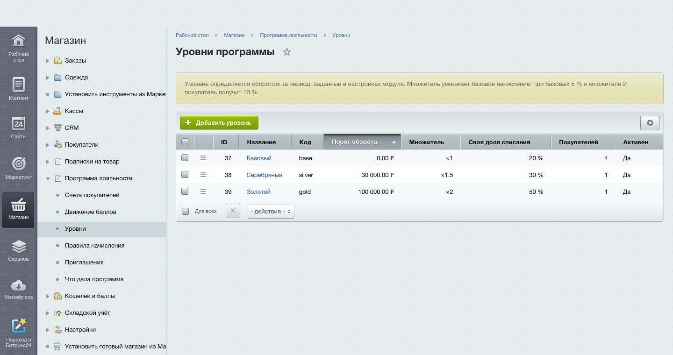Image resolution: width=673 pixels, height=355 pixels.
Task: Click the Добавить уровень button
Action: coord(219,123)
